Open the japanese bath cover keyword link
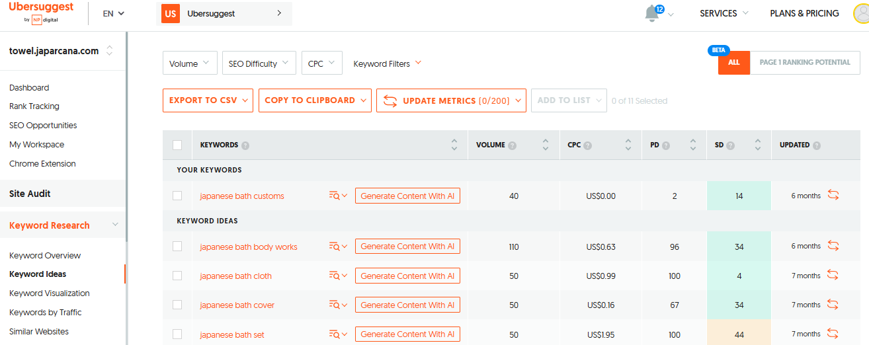This screenshot has height=345, width=869. coord(237,305)
